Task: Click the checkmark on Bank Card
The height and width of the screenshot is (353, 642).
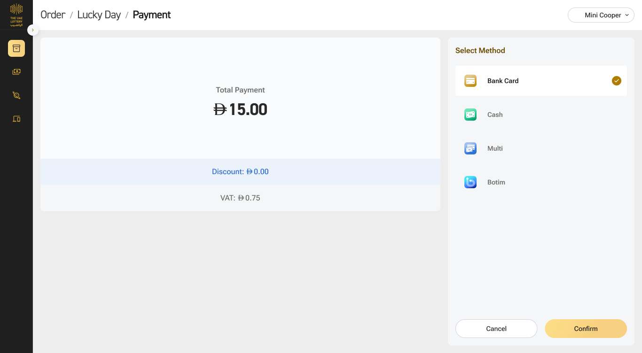Action: 617,81
